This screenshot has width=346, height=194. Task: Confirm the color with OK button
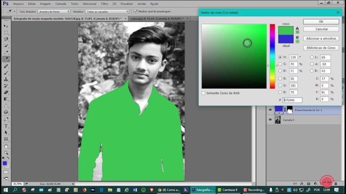pyautogui.click(x=321, y=22)
